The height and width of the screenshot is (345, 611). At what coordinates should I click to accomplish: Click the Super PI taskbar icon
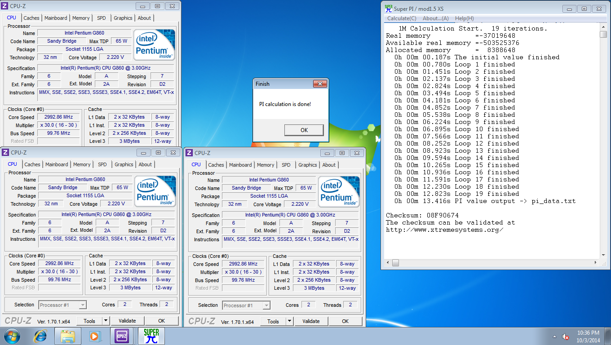click(x=151, y=336)
